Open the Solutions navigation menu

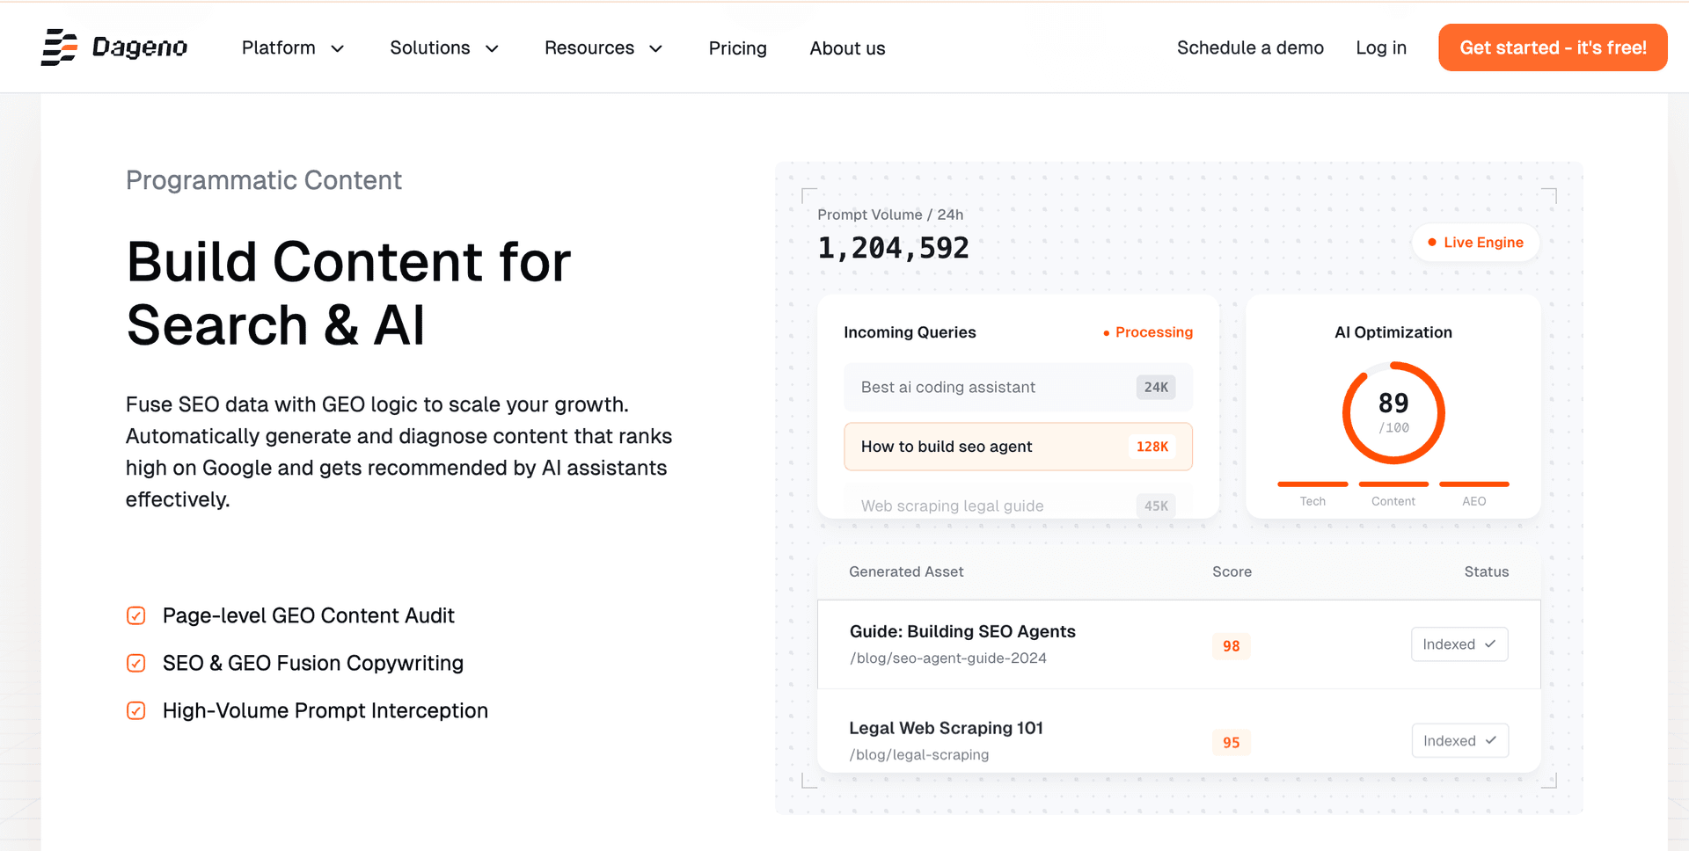[444, 47]
